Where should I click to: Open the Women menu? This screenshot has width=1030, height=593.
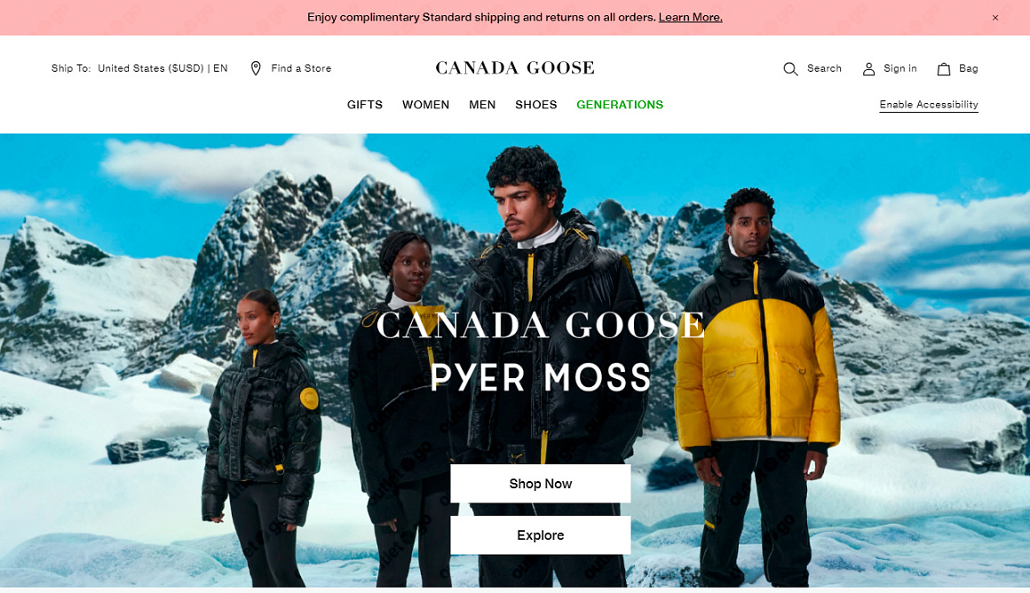pyautogui.click(x=425, y=105)
